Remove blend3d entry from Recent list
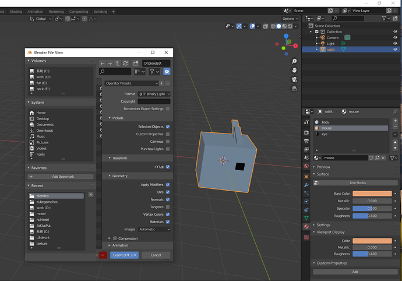 (x=90, y=195)
